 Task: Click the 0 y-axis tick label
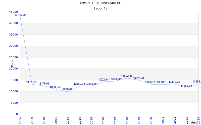17,114
